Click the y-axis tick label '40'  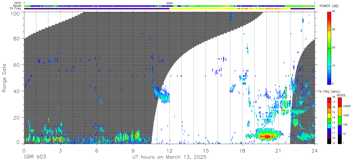click(16, 91)
